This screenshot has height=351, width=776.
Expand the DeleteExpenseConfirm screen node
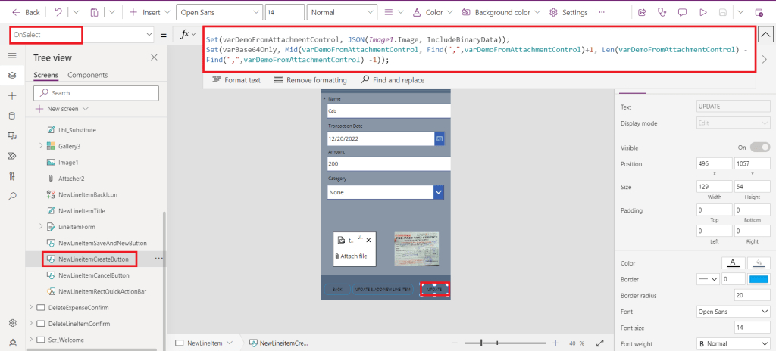[x=30, y=307]
